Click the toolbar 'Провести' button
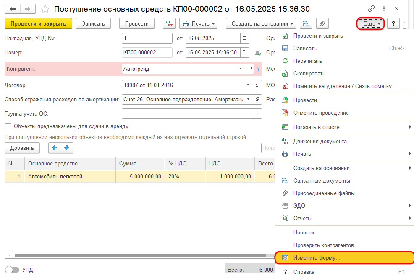414x278 pixels. click(137, 24)
